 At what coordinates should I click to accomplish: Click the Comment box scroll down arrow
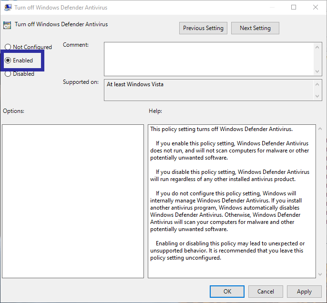[x=317, y=71]
